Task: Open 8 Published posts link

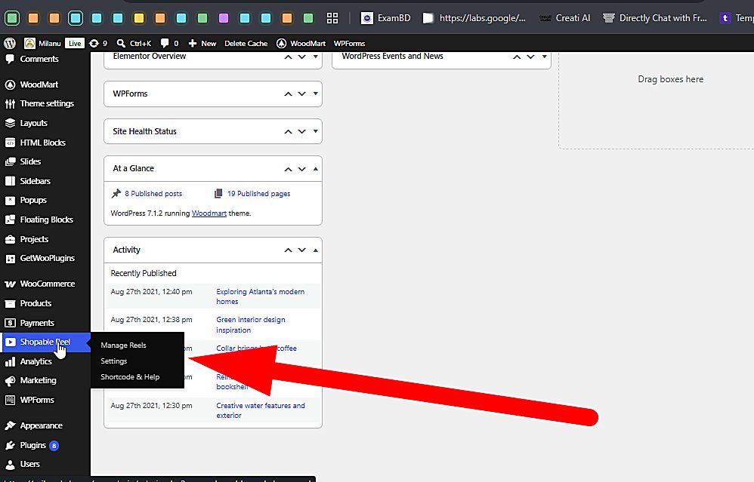Action: (x=153, y=193)
